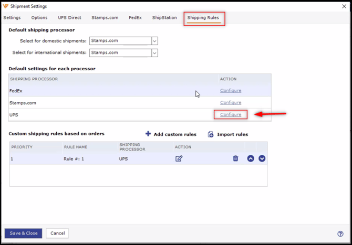Configure the FedEx shipping processor
This screenshot has height=245, width=352.
click(x=231, y=91)
